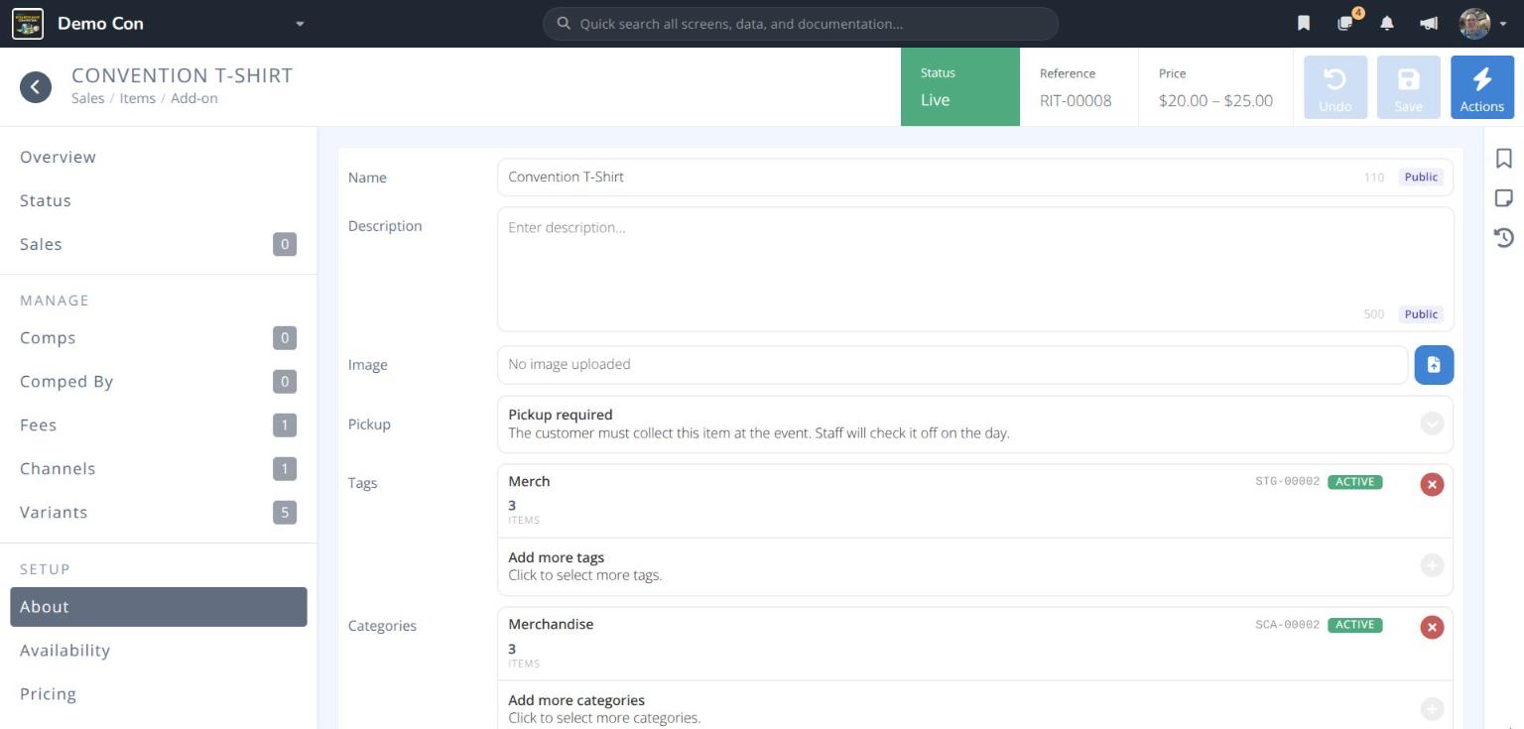Click the Live status tile
This screenshot has width=1524, height=729.
point(959,86)
